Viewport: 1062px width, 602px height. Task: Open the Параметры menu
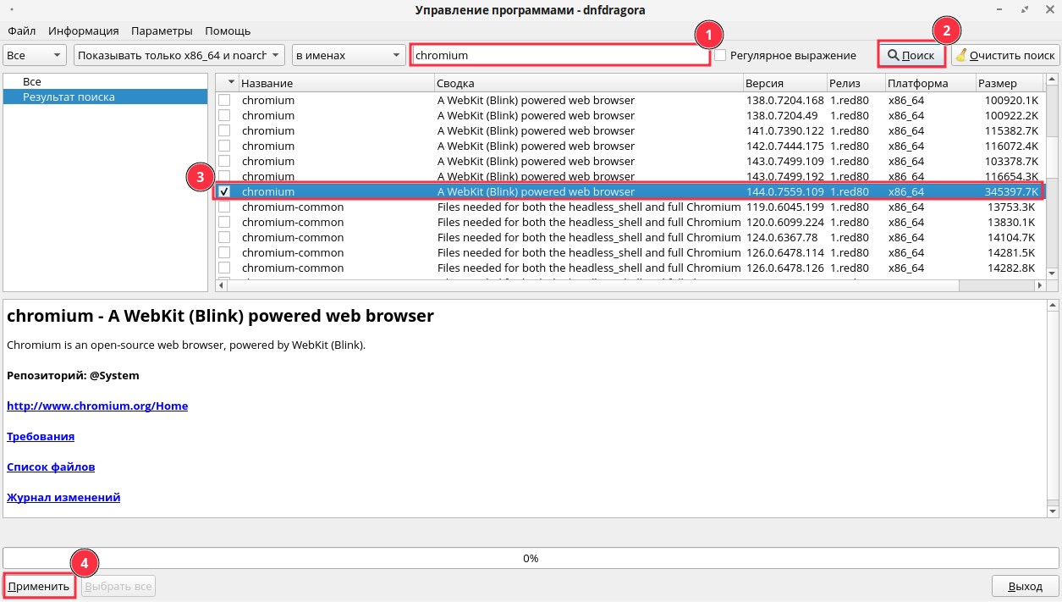point(162,30)
